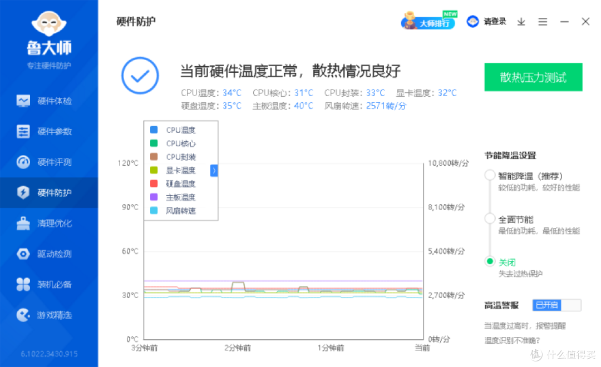Toggle 风扇转速 legend cyan swatch

154,210
